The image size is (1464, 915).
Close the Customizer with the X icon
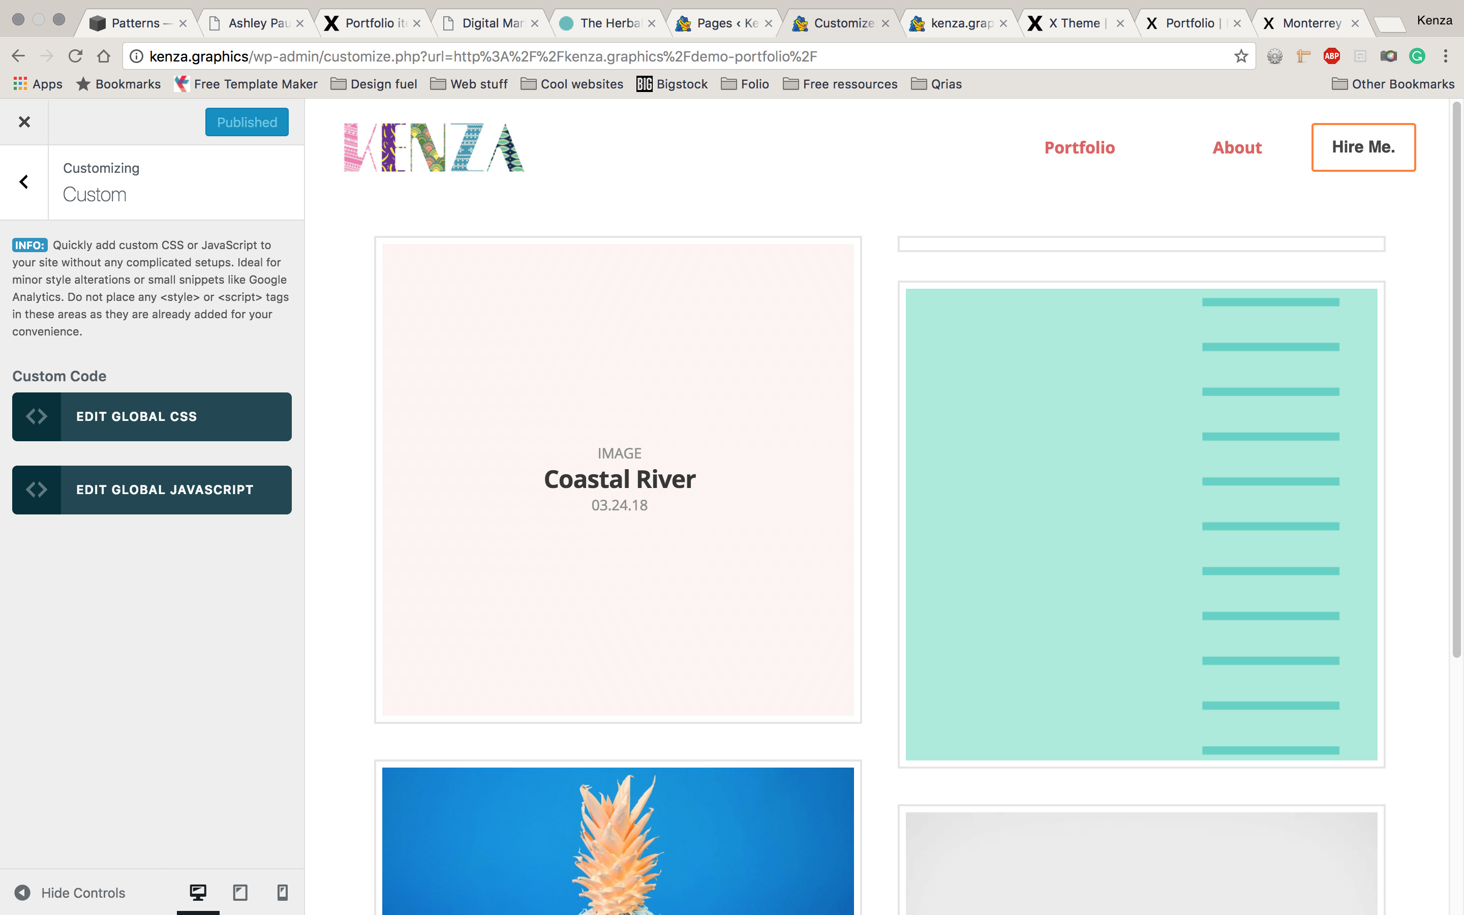click(24, 122)
